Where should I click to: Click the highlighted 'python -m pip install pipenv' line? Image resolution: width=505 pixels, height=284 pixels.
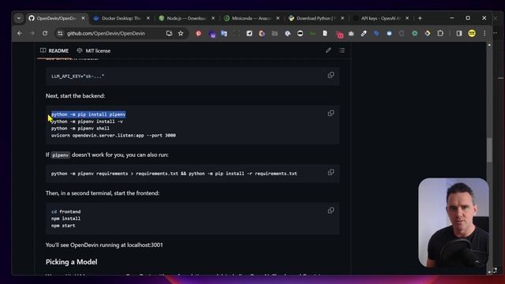(88, 114)
